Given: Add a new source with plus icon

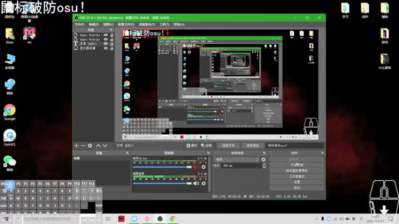Looking at the screenshot, I should pyautogui.click(x=76, y=145).
